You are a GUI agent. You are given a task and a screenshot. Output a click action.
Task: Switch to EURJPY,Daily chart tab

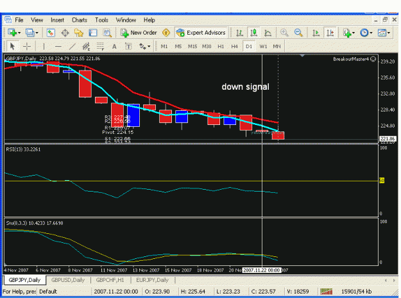point(152,280)
